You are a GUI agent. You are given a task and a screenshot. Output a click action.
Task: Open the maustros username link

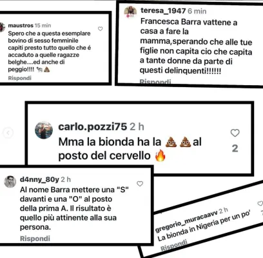21,25
